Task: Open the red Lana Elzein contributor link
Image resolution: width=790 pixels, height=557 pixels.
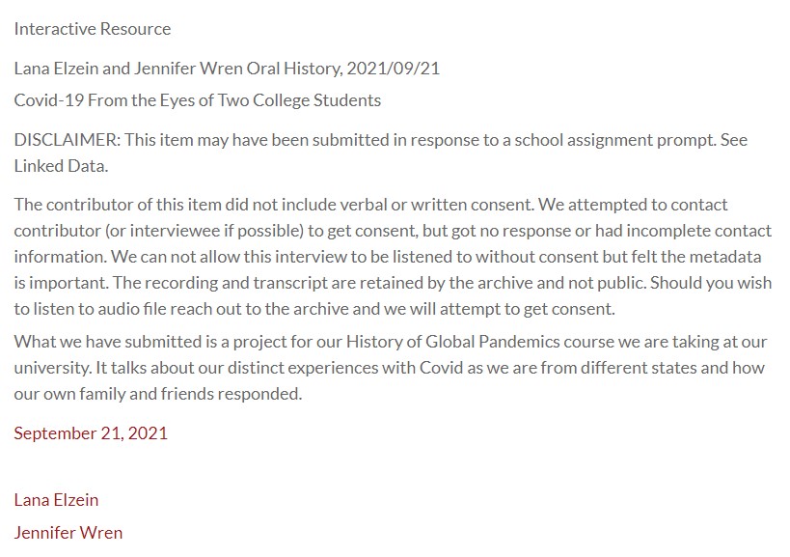Action: click(x=56, y=499)
